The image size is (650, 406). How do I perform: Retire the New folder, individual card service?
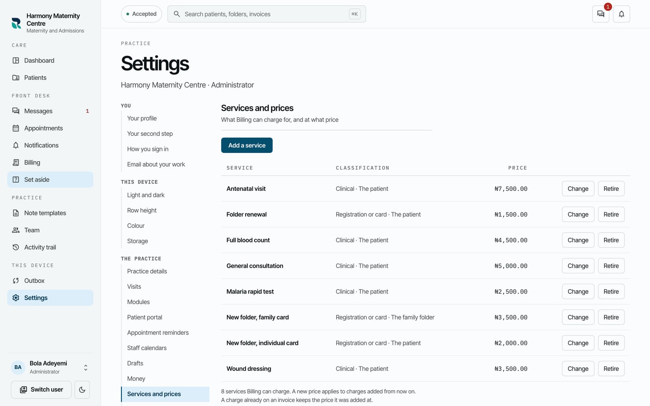pos(611,343)
